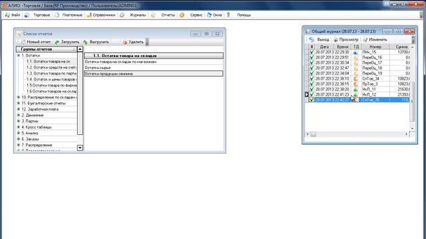Sort journal by Номер column header
426x239 pixels.
(x=375, y=47)
